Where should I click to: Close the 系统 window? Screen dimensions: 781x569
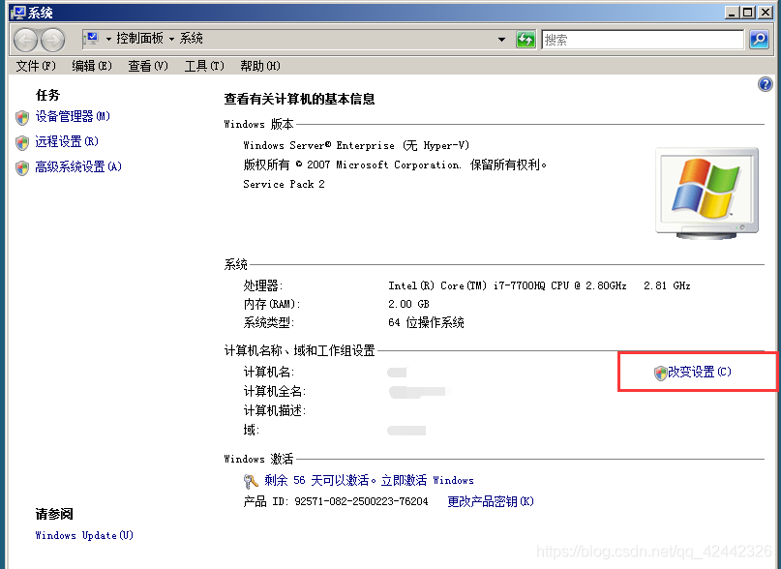[765, 13]
